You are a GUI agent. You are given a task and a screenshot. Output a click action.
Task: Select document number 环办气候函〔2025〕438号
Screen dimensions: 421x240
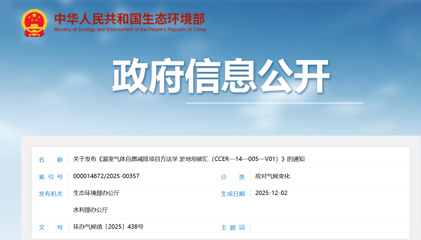pyautogui.click(x=108, y=227)
